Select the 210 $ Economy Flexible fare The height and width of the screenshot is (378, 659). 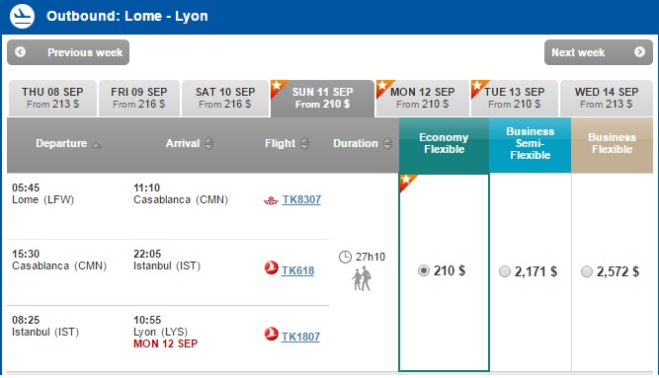[424, 270]
